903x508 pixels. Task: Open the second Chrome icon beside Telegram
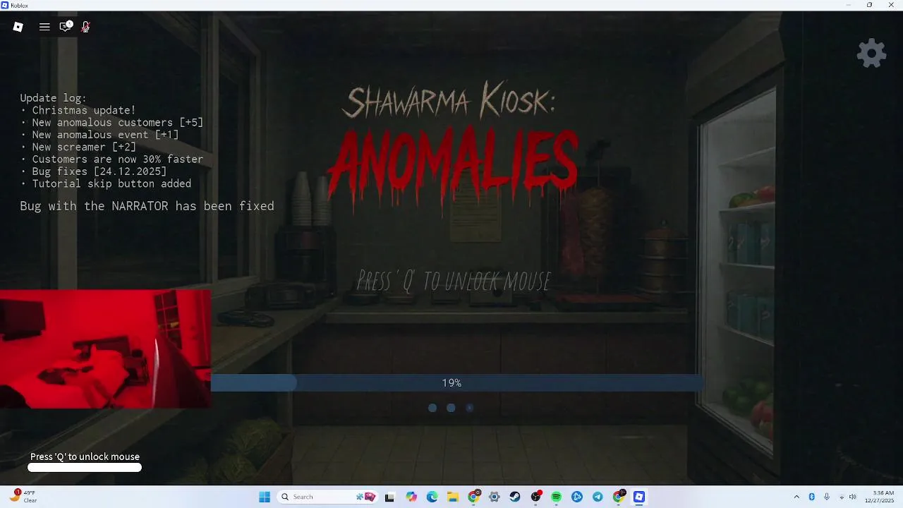point(619,497)
